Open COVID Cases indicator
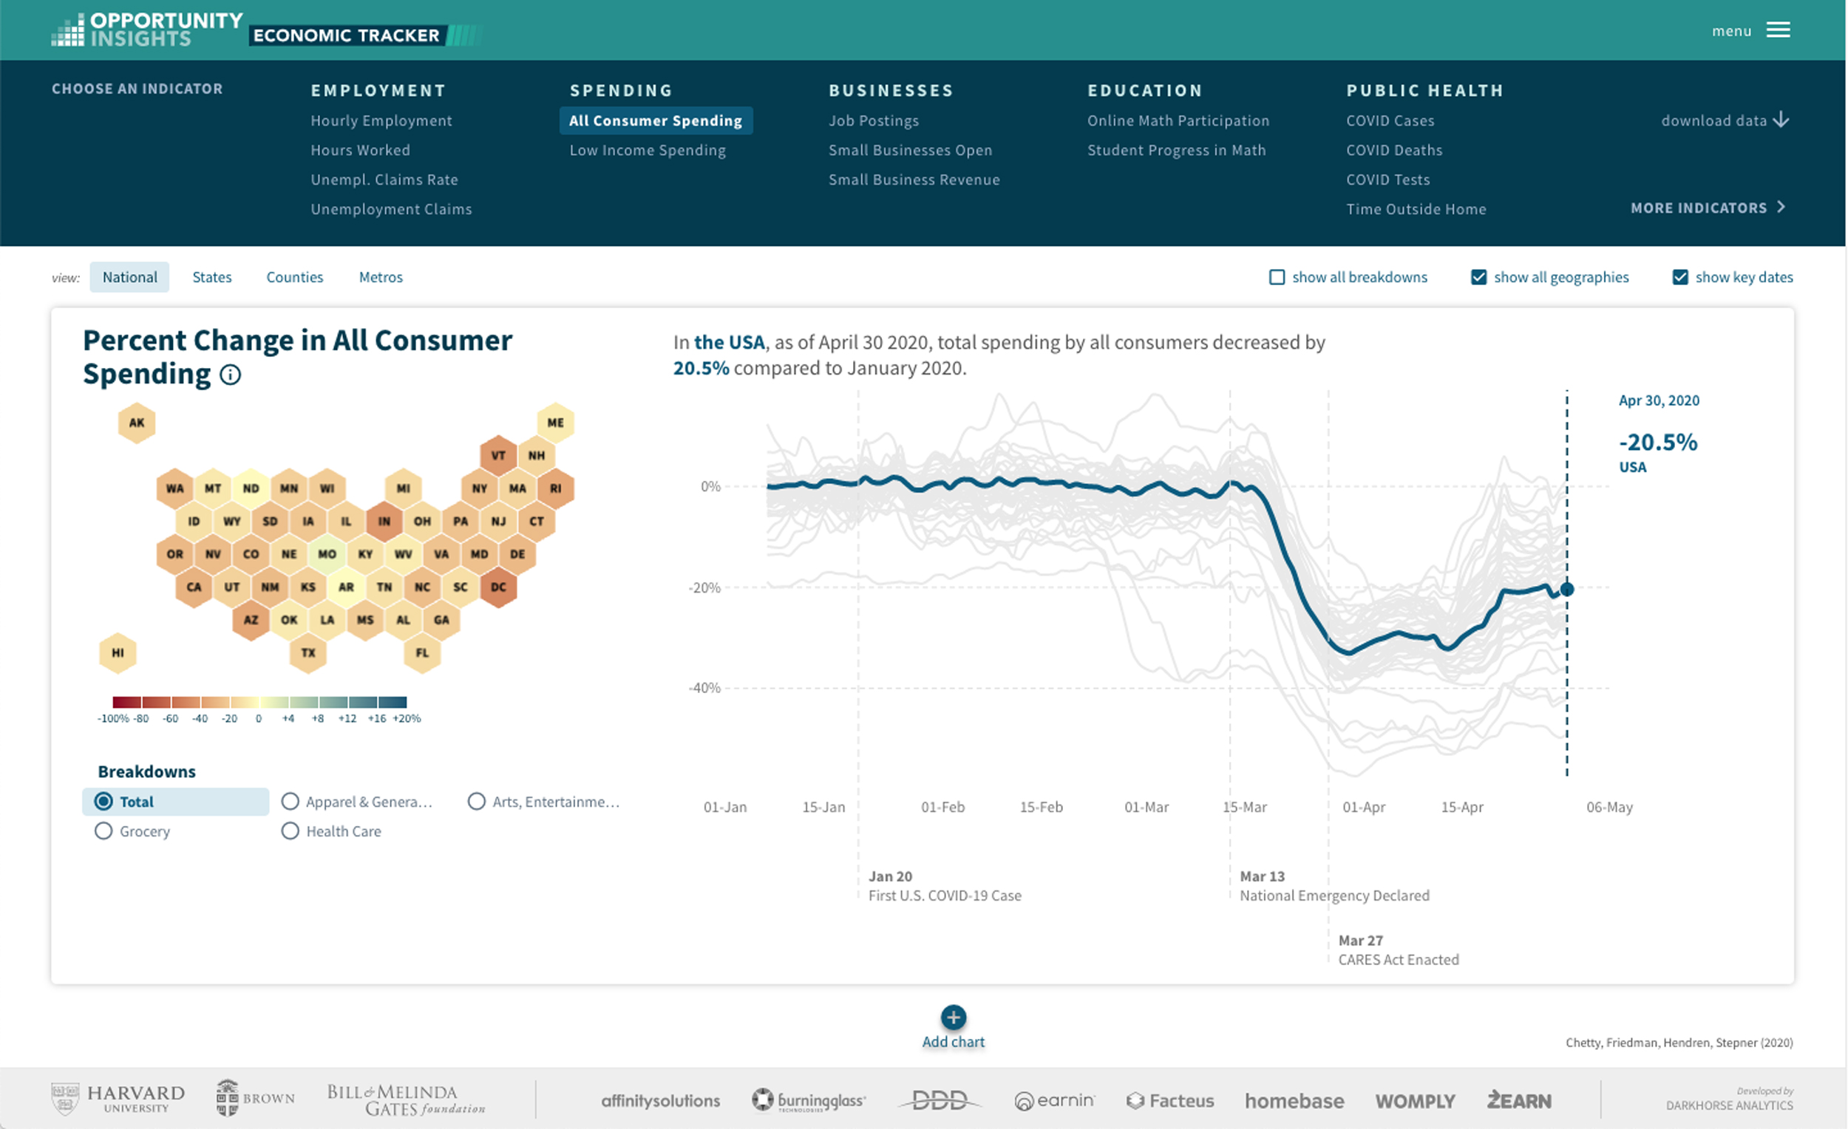Screen dimensions: 1848x1129 point(1390,120)
